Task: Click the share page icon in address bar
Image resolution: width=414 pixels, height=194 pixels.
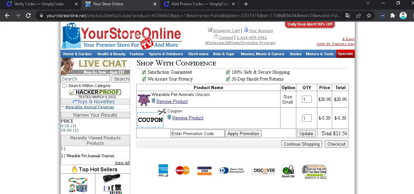Action: [x=358, y=15]
